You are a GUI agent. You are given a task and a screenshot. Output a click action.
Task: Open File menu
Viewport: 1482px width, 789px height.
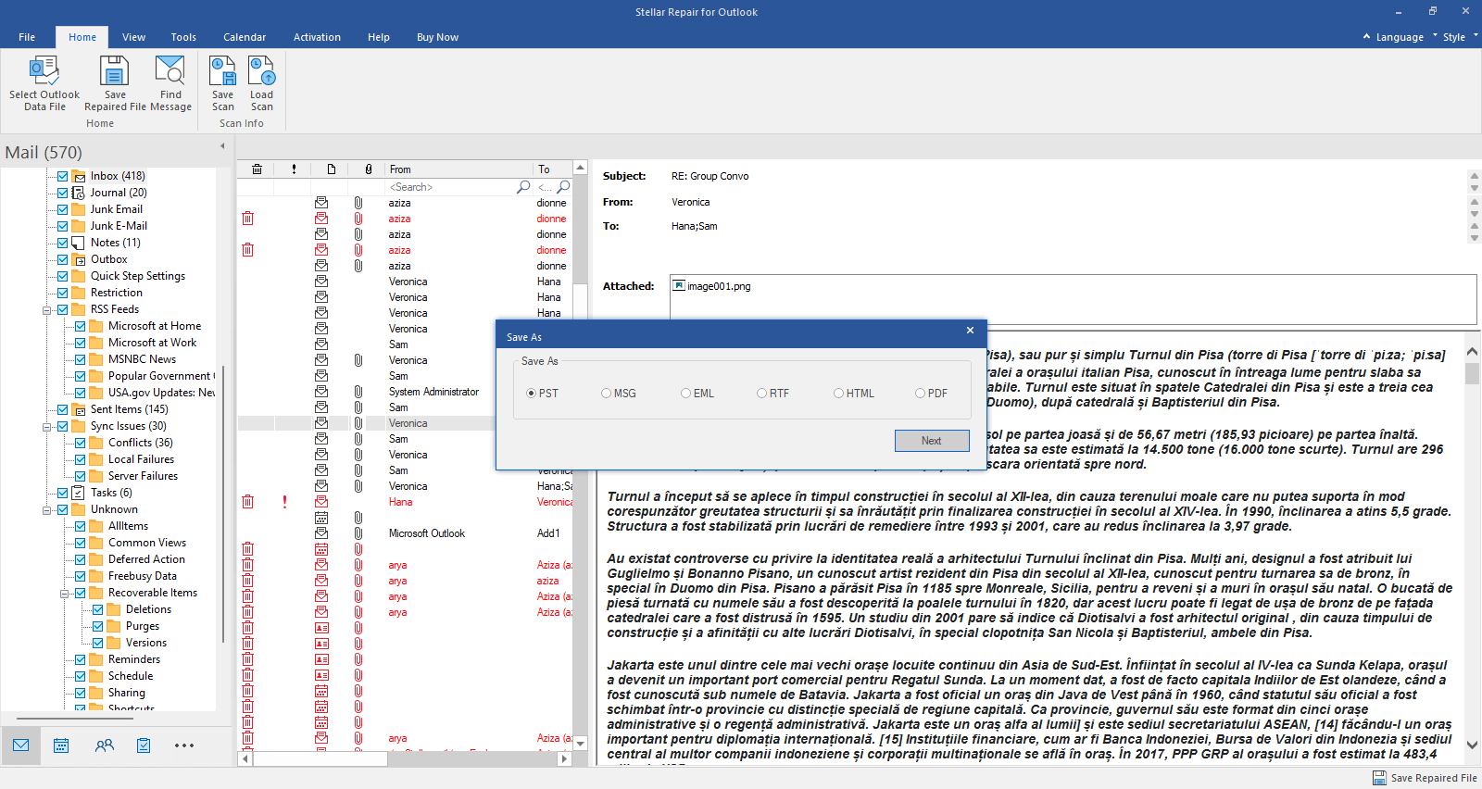pyautogui.click(x=27, y=37)
